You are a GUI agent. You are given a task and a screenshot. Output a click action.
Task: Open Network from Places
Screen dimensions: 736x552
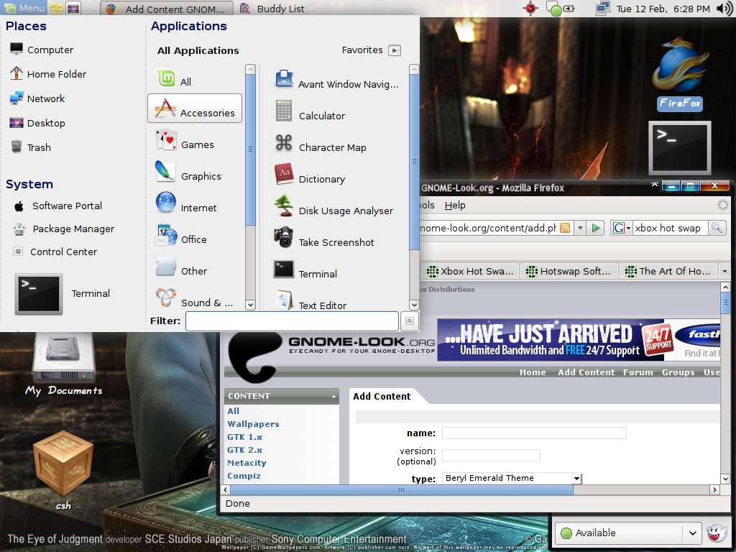37,98
